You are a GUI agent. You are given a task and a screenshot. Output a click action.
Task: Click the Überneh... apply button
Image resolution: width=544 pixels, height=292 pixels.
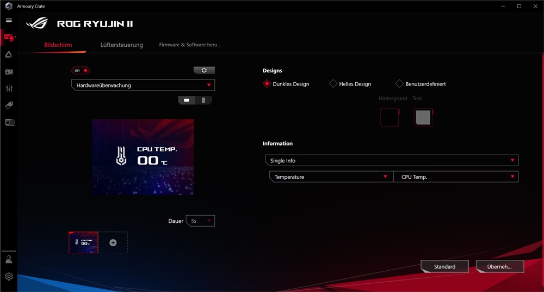[x=499, y=266]
